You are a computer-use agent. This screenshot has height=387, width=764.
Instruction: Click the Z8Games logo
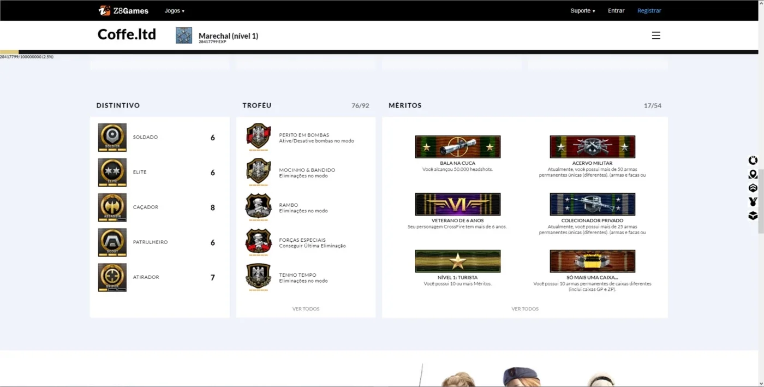point(123,10)
